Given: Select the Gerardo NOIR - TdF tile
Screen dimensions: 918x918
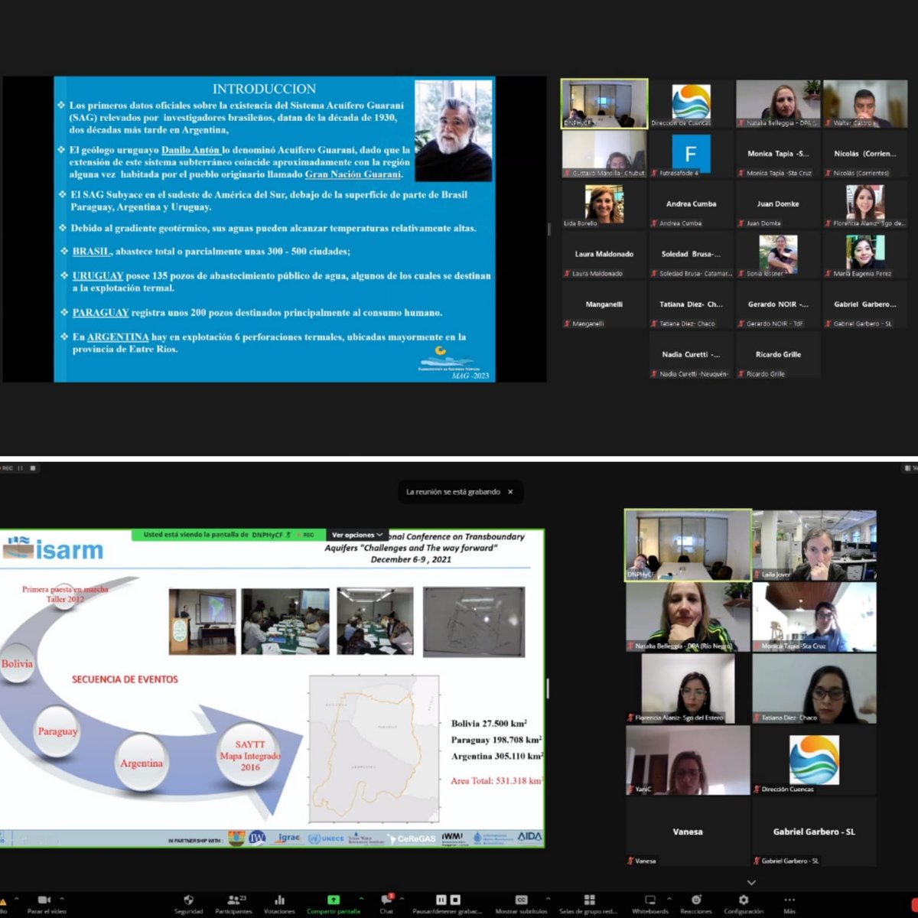Looking at the screenshot, I should pos(778,304).
